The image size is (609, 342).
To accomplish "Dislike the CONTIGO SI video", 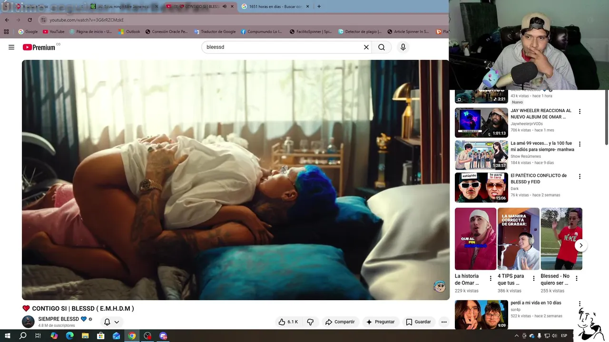I will pos(310,322).
